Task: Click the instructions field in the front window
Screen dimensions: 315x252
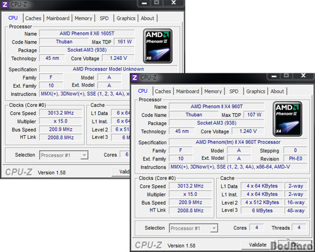Action: tap(238, 167)
